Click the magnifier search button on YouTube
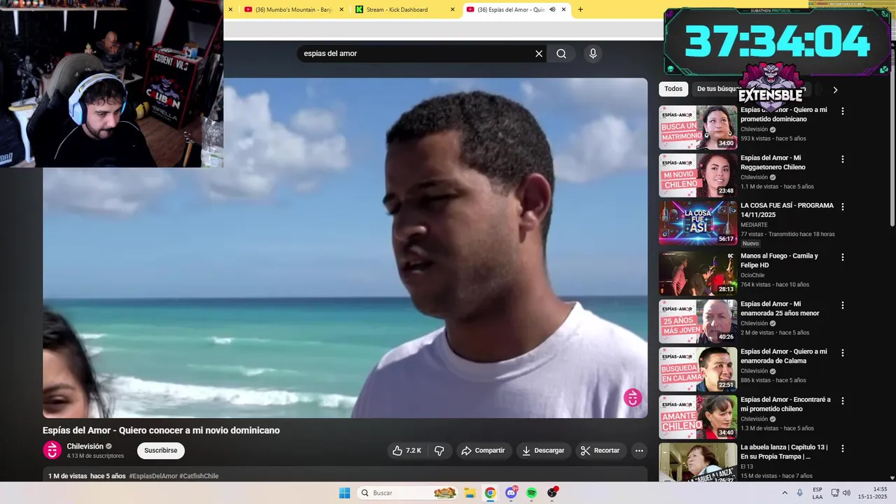 point(561,54)
